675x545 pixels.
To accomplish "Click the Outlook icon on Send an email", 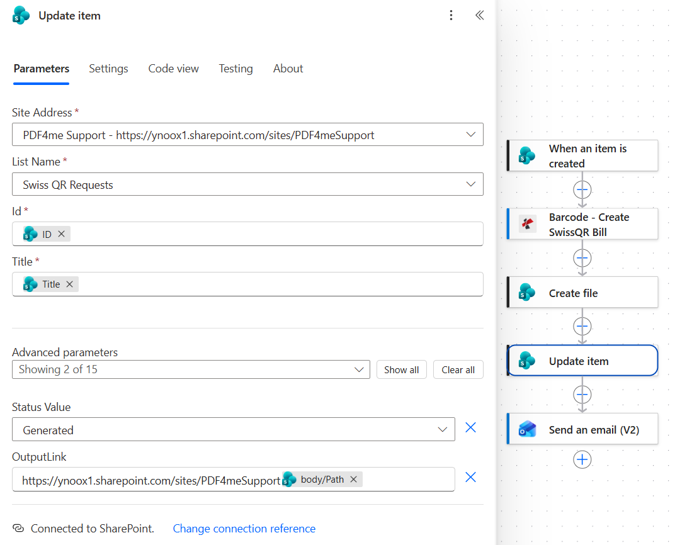I will (527, 429).
